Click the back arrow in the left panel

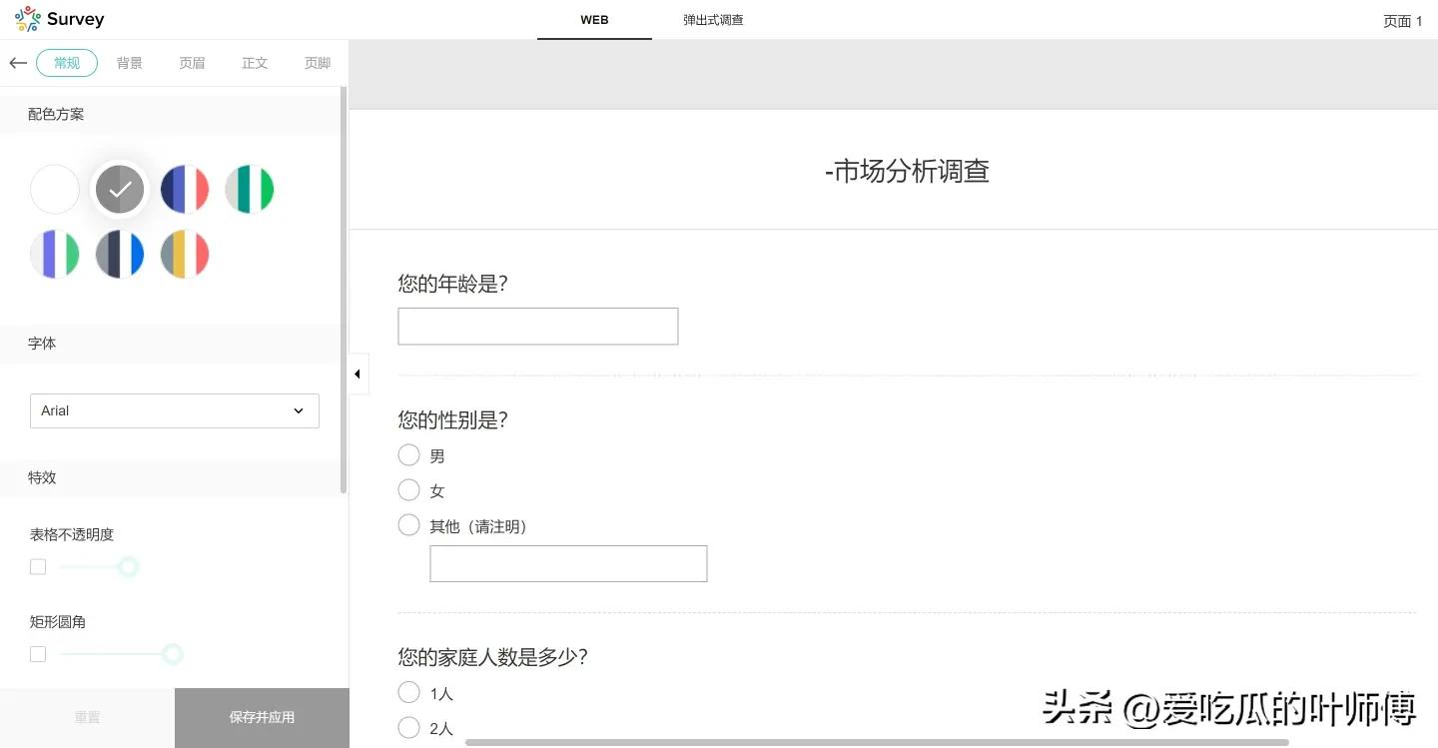(17, 62)
